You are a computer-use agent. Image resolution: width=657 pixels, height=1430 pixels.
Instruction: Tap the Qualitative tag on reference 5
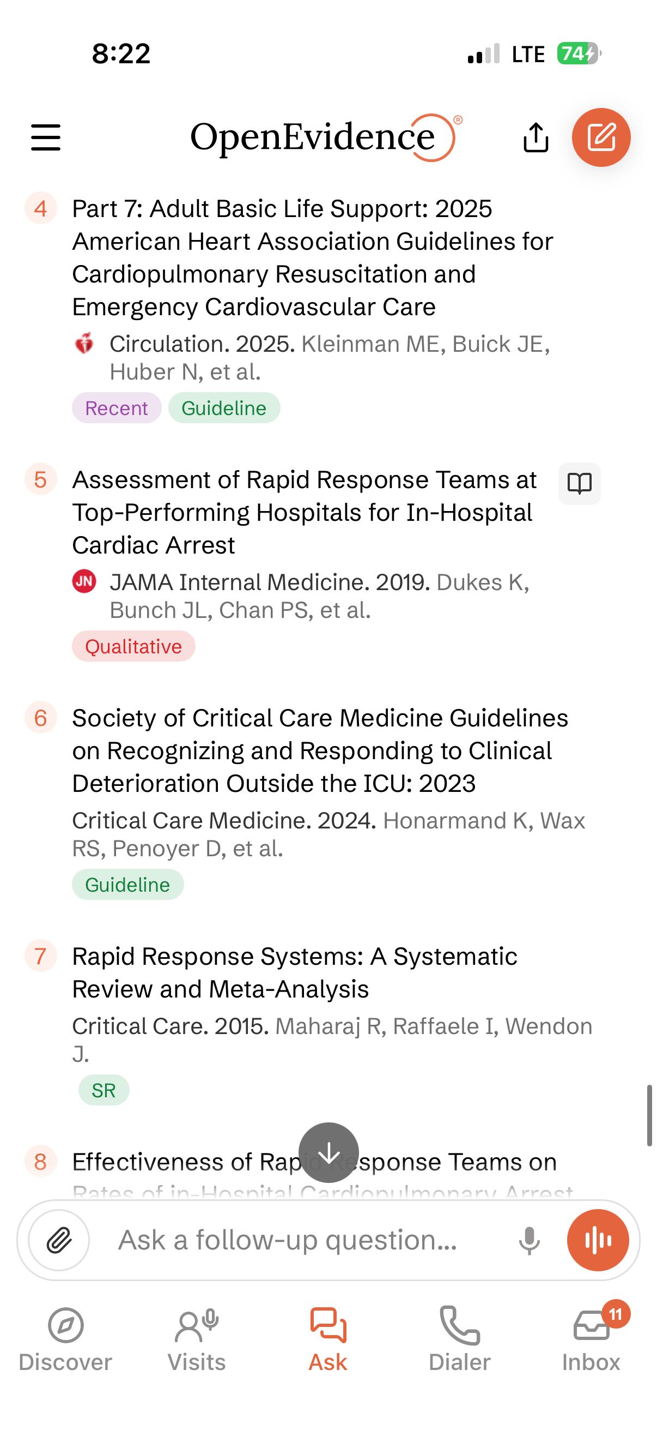click(x=133, y=646)
